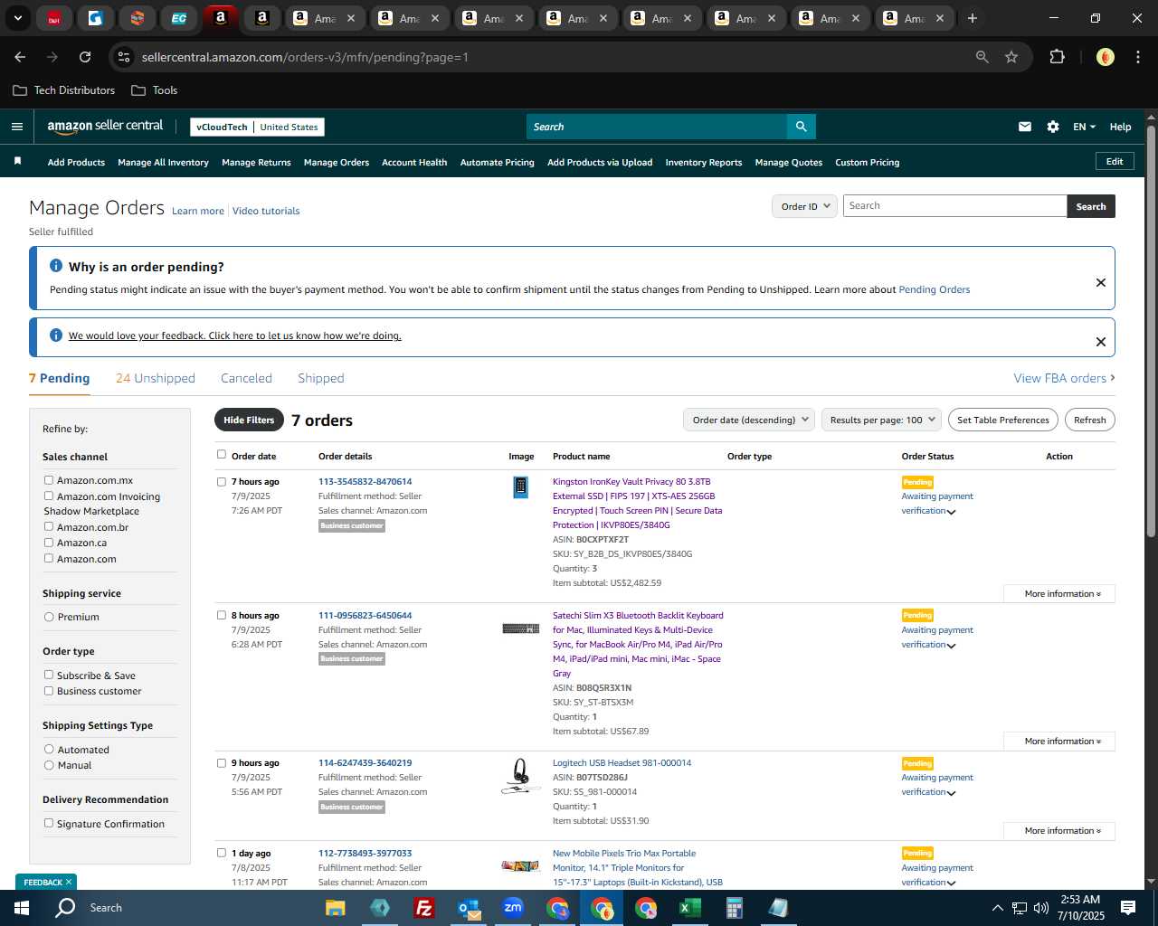Open Outlook from taskbar
Screen dimensions: 1158x926
pos(469,908)
